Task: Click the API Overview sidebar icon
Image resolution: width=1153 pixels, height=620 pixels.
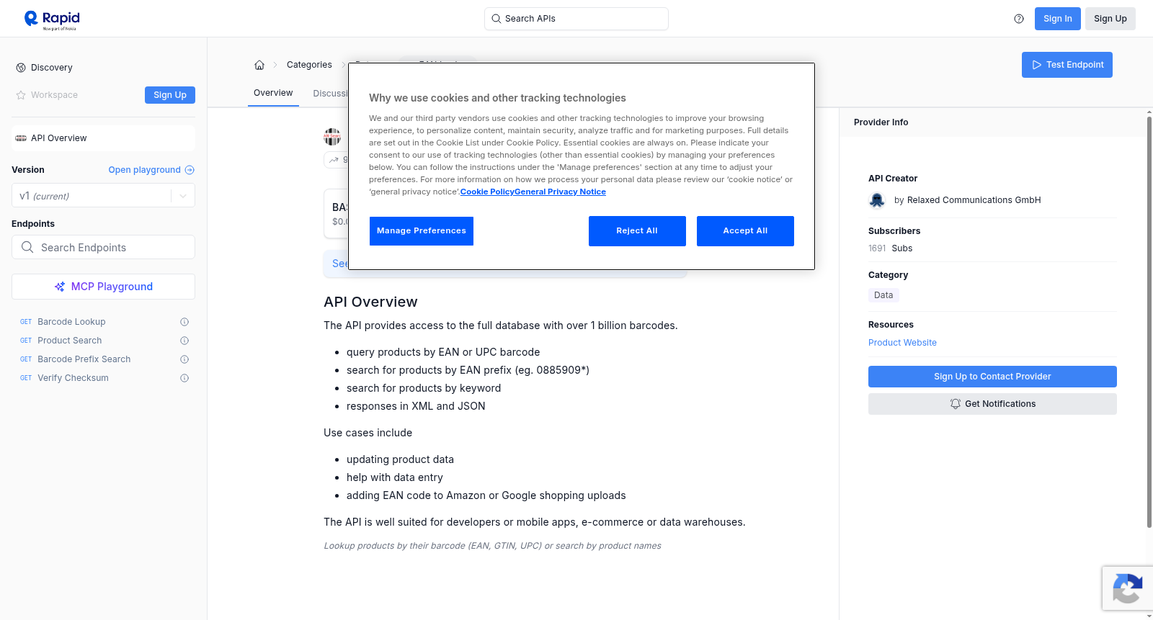Action: click(21, 138)
